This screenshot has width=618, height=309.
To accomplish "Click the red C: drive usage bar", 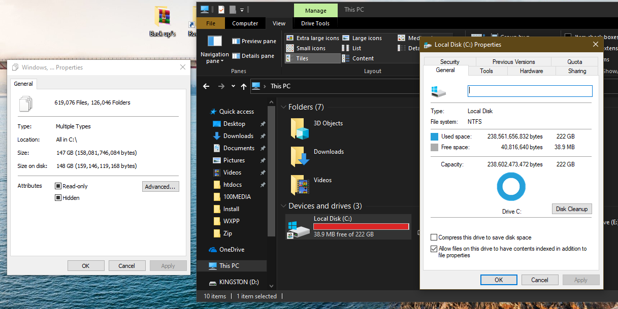I will click(361, 226).
